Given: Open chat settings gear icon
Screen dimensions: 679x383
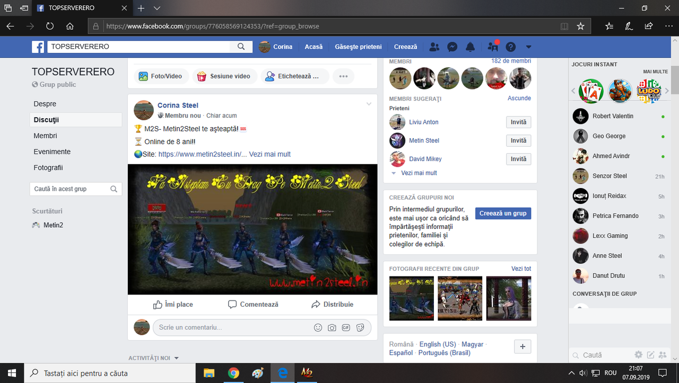Looking at the screenshot, I should pos(639,355).
